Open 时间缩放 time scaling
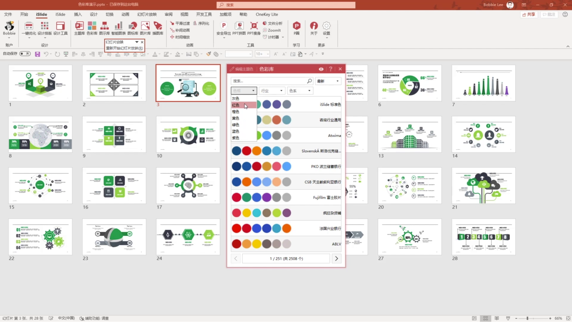The image size is (572, 322). (x=180, y=37)
